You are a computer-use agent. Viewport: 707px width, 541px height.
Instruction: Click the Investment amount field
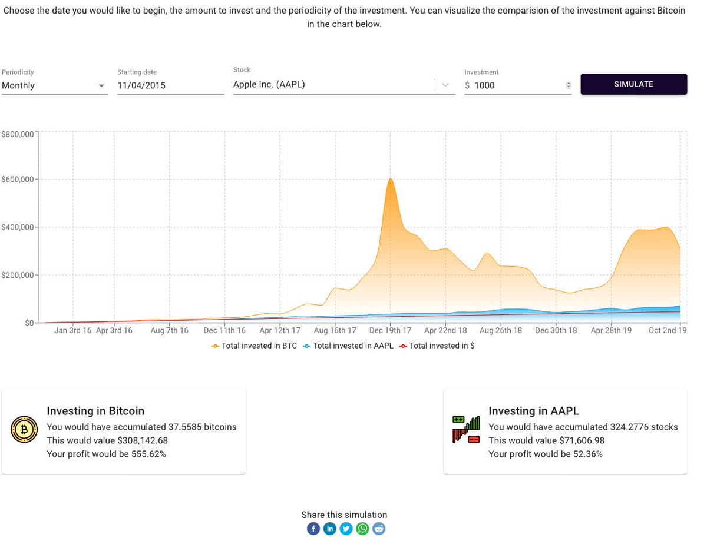click(513, 85)
